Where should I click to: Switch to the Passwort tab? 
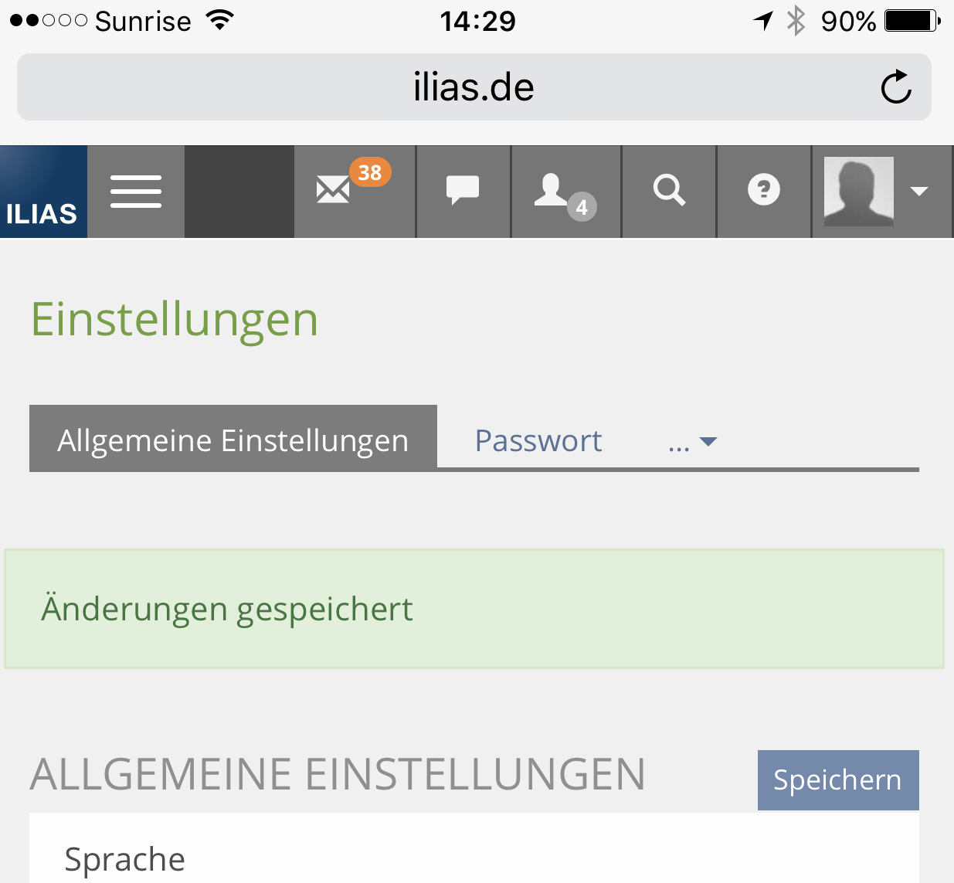[538, 440]
